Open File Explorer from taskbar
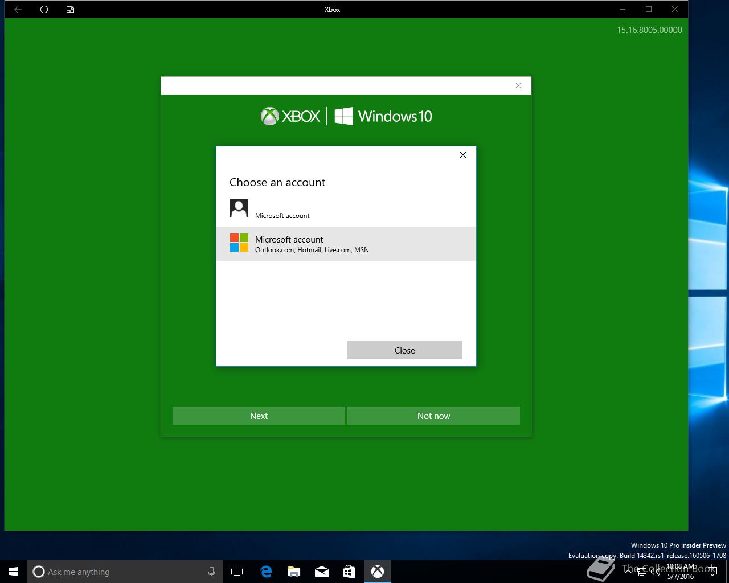Image resolution: width=729 pixels, height=583 pixels. (294, 572)
